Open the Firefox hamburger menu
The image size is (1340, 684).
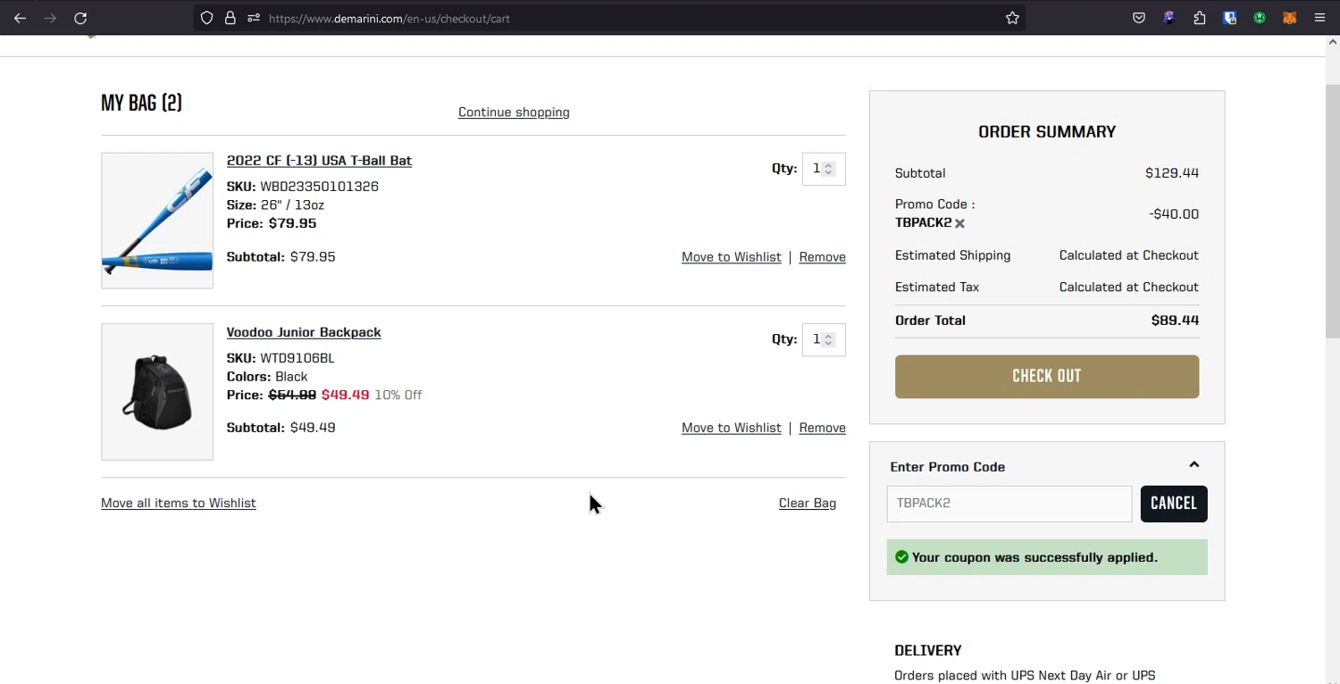[x=1319, y=18]
